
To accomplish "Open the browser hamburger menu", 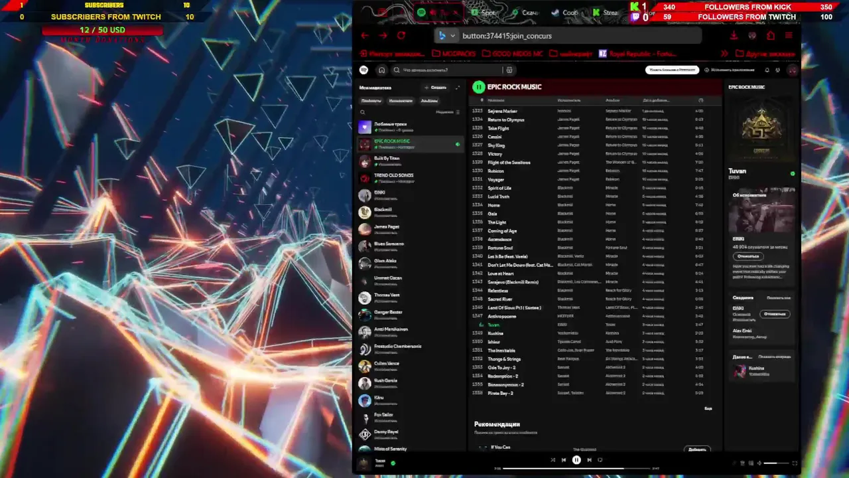I will click(x=789, y=36).
